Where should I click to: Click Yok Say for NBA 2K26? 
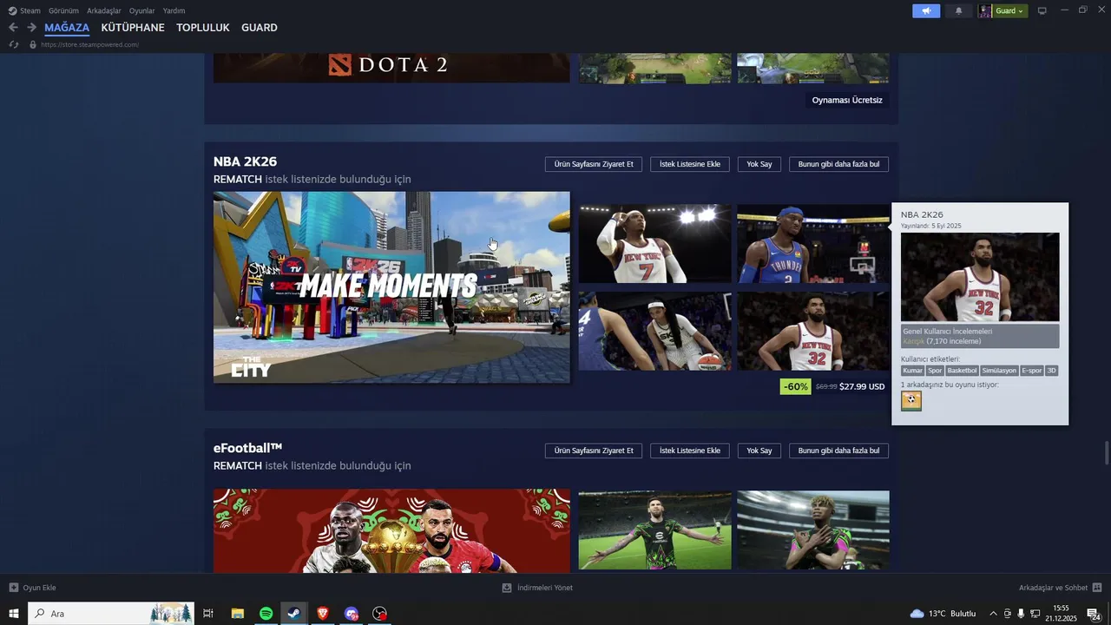[759, 164]
